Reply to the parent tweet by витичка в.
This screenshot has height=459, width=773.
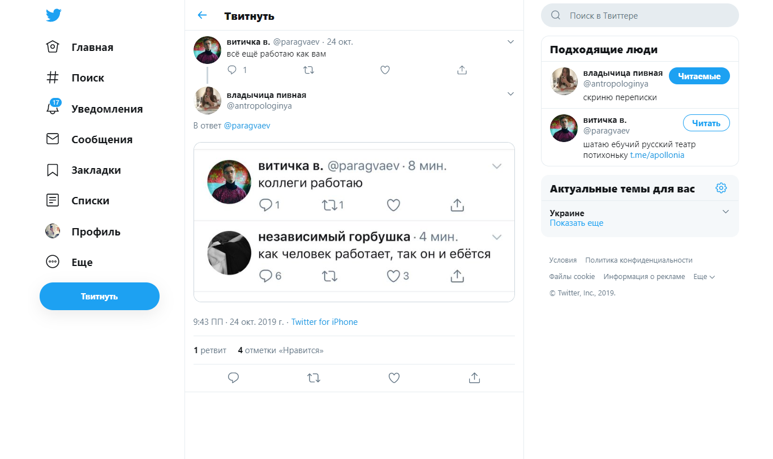[232, 70]
